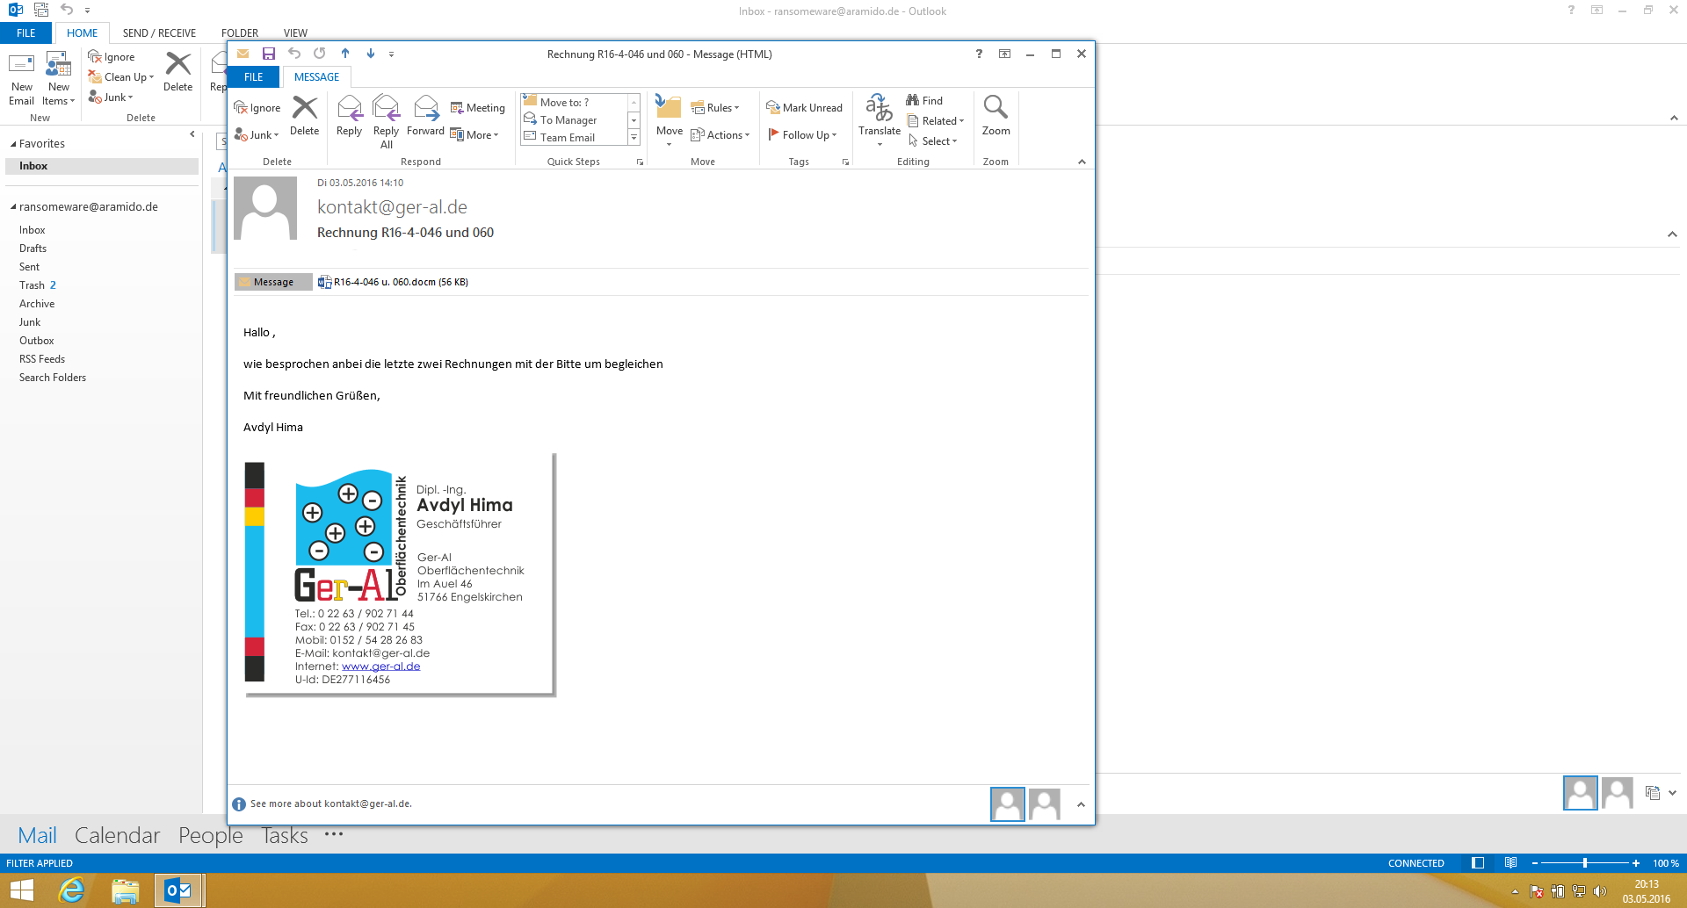Click Windows Start button
This screenshot has height=908, width=1687.
pyautogui.click(x=21, y=890)
